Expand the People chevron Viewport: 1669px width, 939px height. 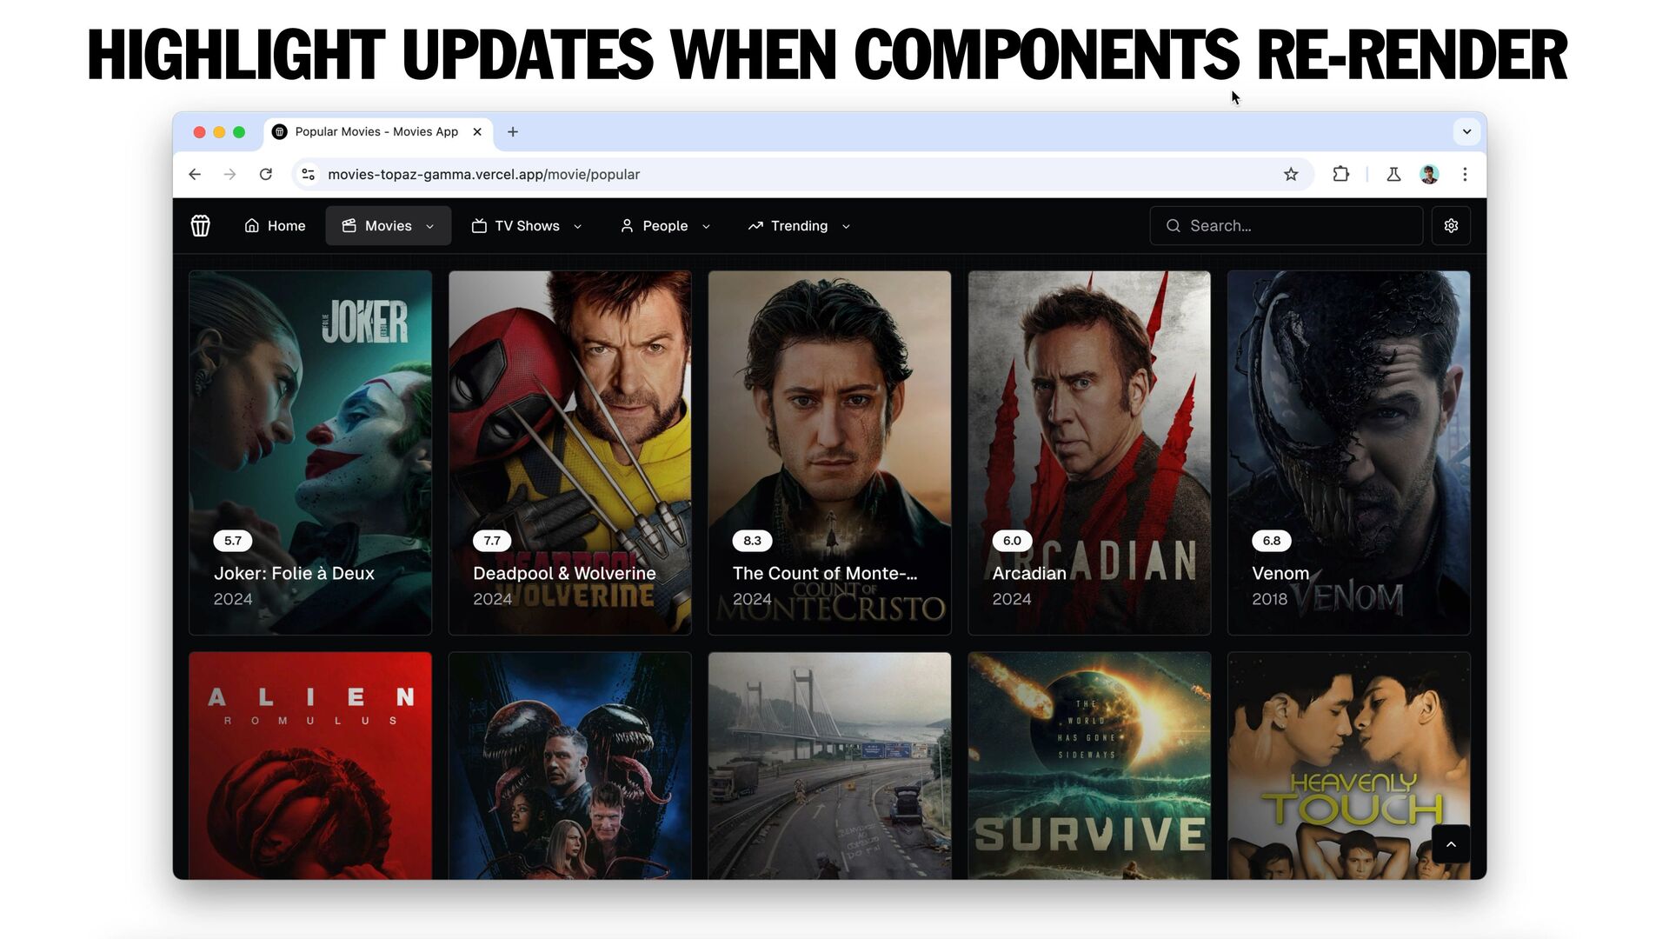tap(706, 226)
